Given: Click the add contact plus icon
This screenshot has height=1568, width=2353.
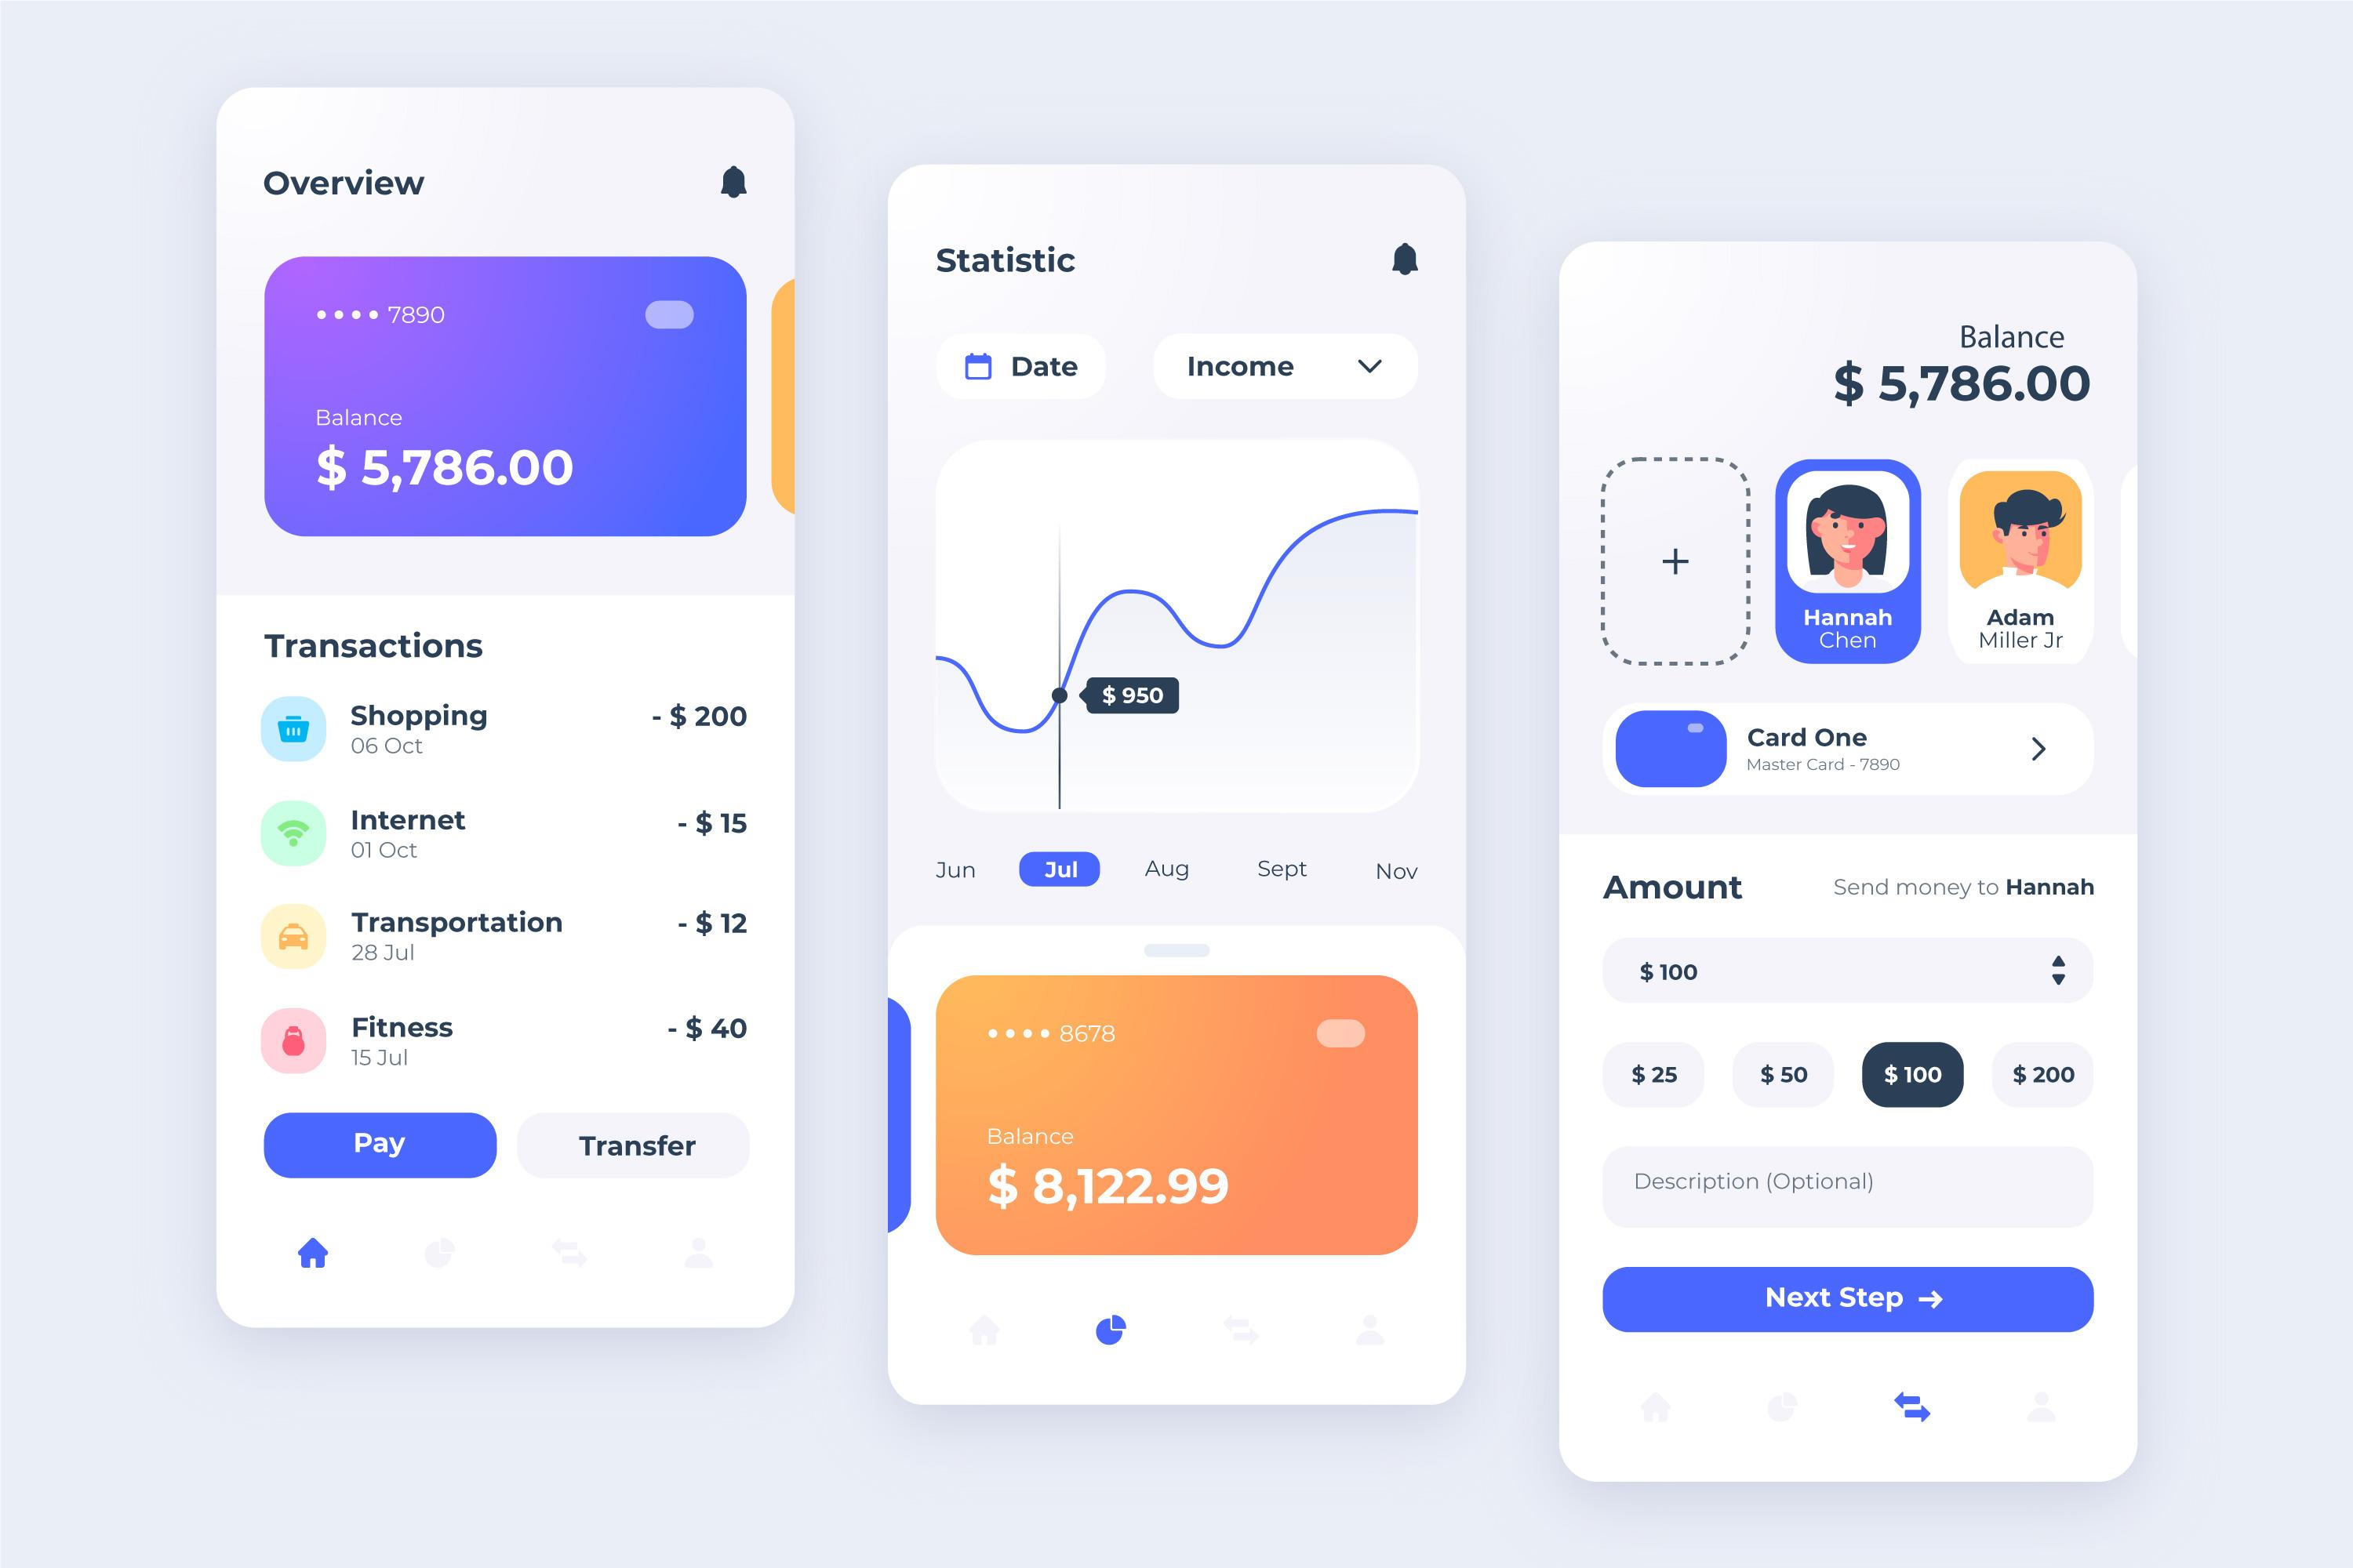Looking at the screenshot, I should pos(1675,558).
